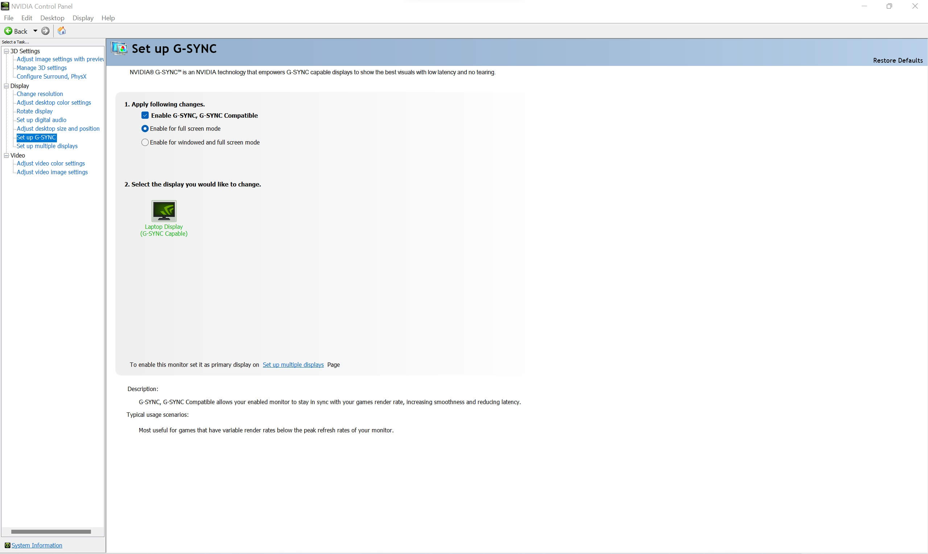Open the Edit menu

pyautogui.click(x=26, y=18)
